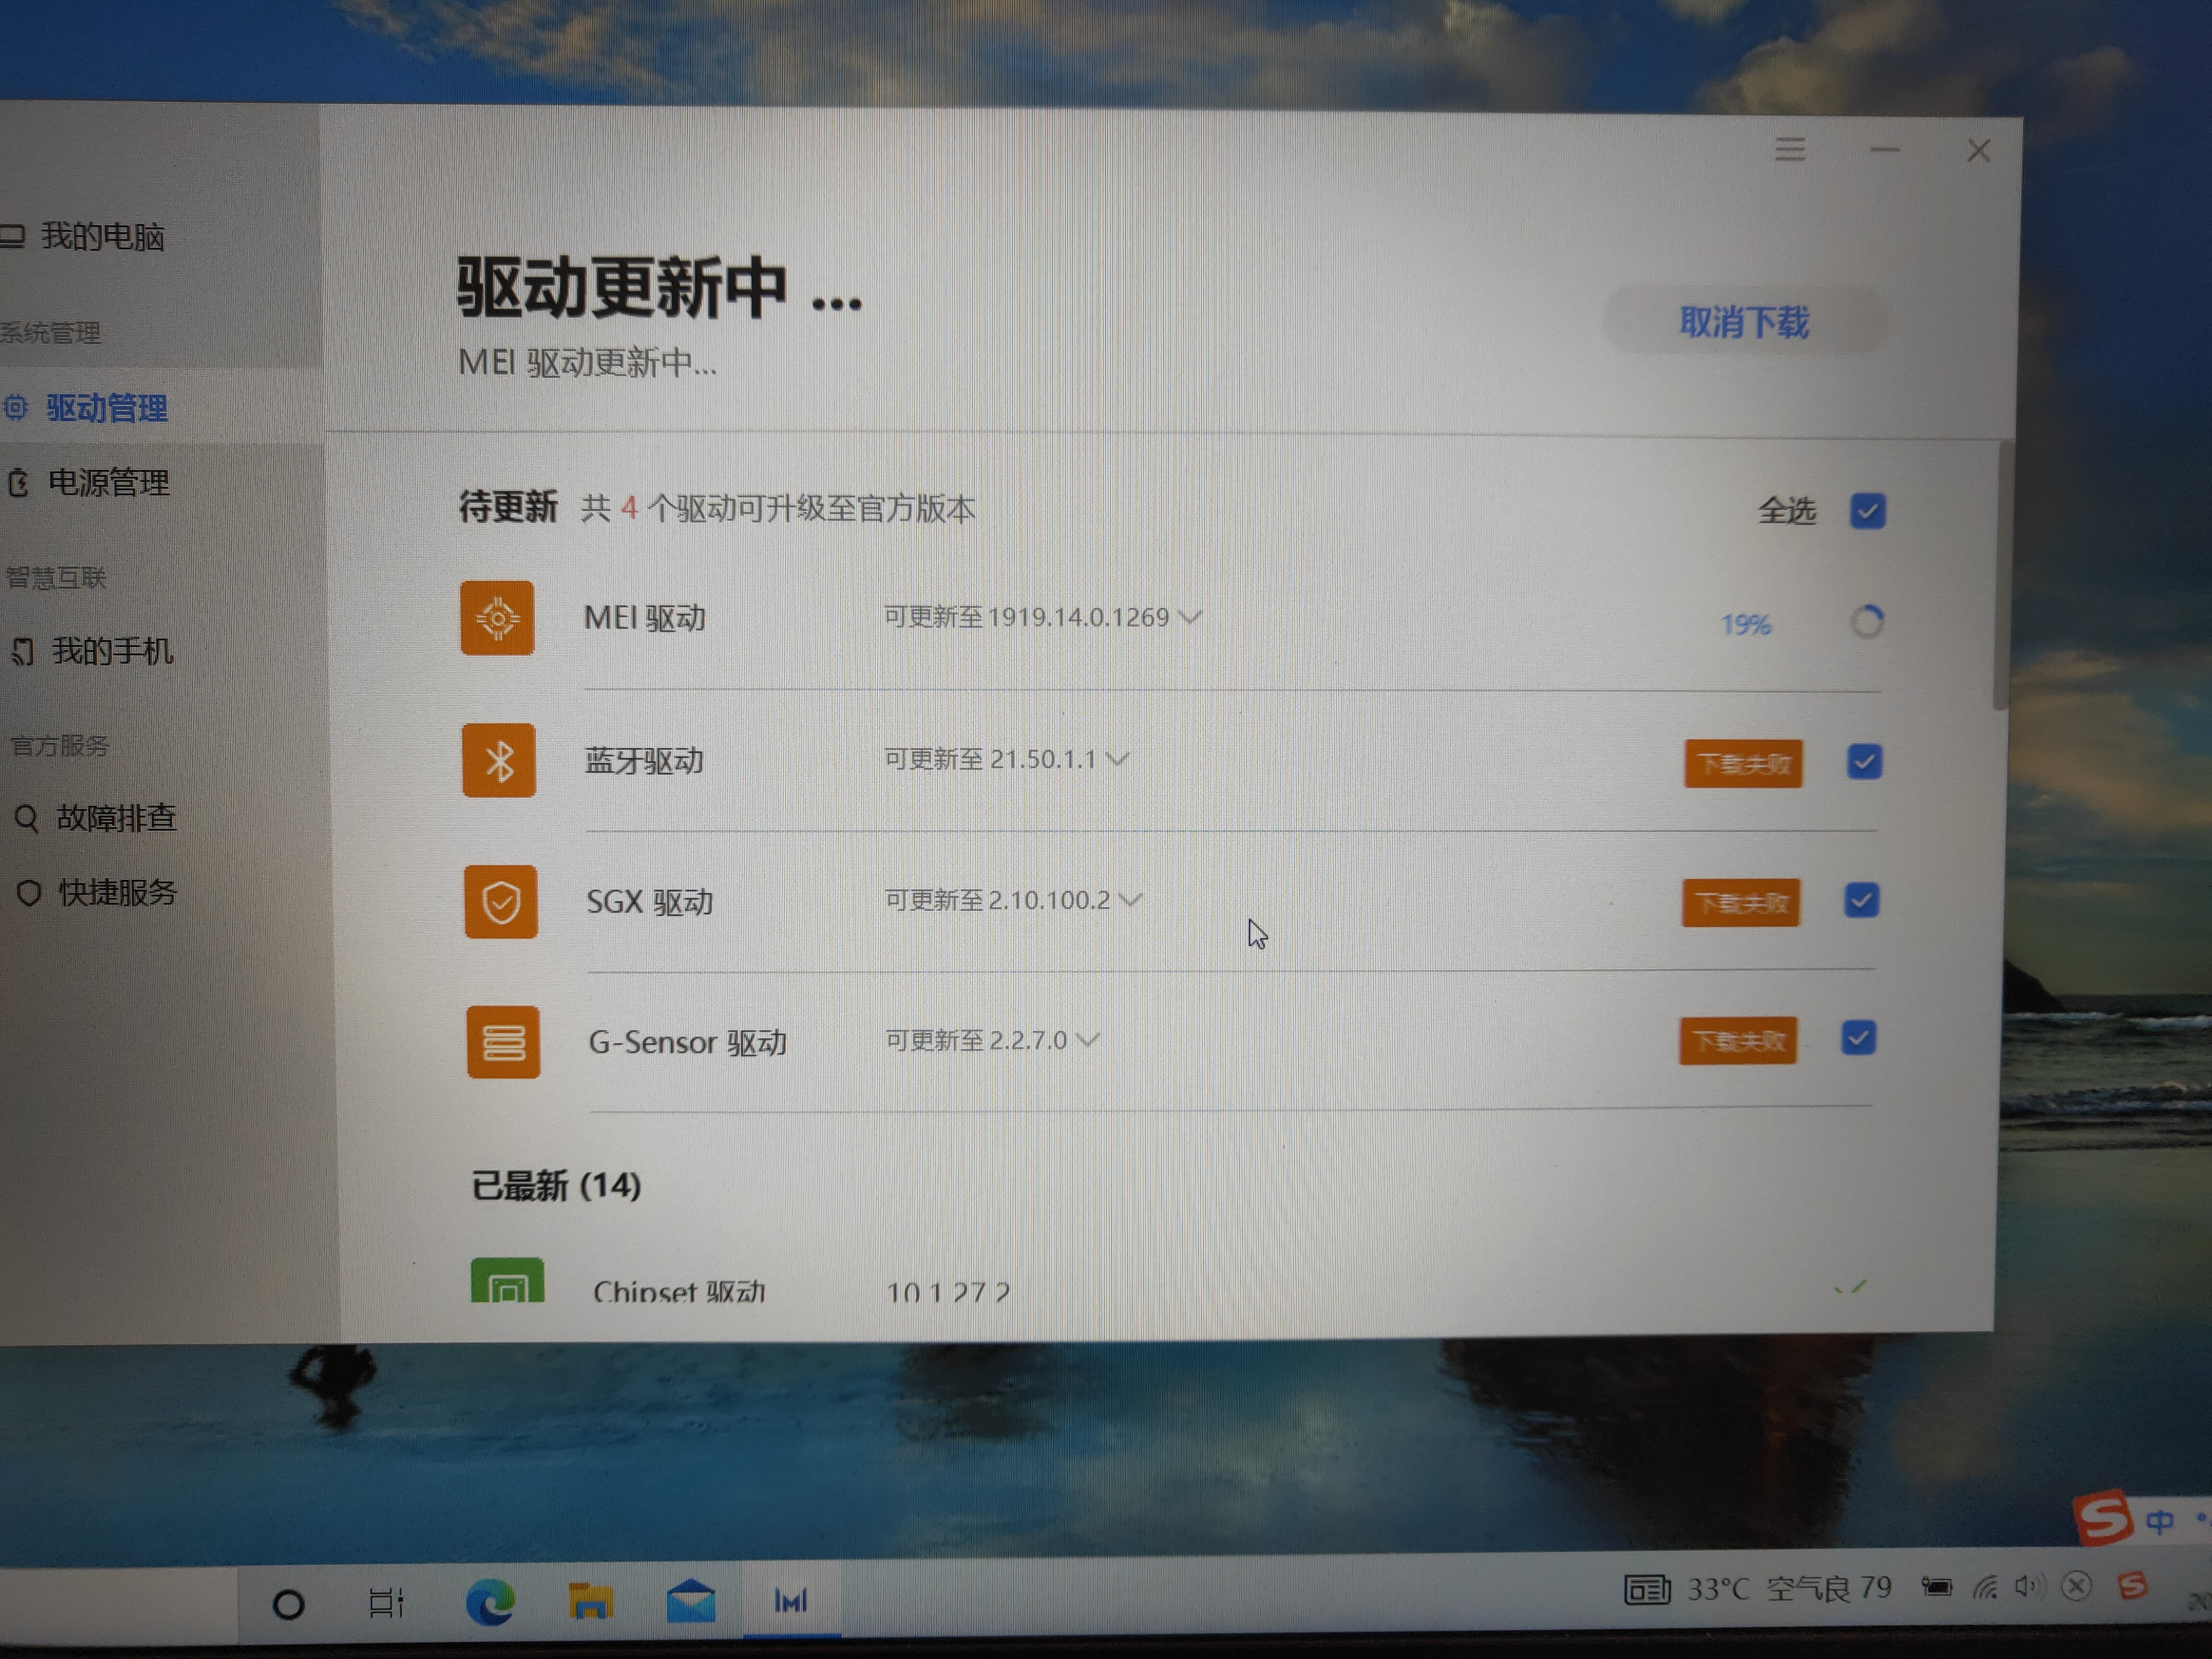Screen dimensions: 2212x1659
Task: Uncheck the 蓝牙驱动 checkbox
Action: [1864, 762]
